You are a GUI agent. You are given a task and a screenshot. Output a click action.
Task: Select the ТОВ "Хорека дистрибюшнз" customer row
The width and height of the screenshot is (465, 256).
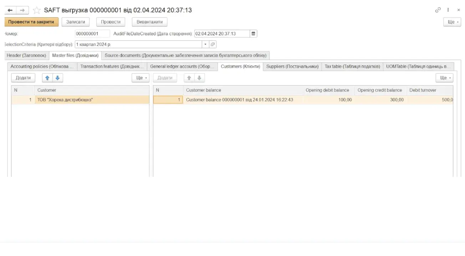pyautogui.click(x=92, y=100)
